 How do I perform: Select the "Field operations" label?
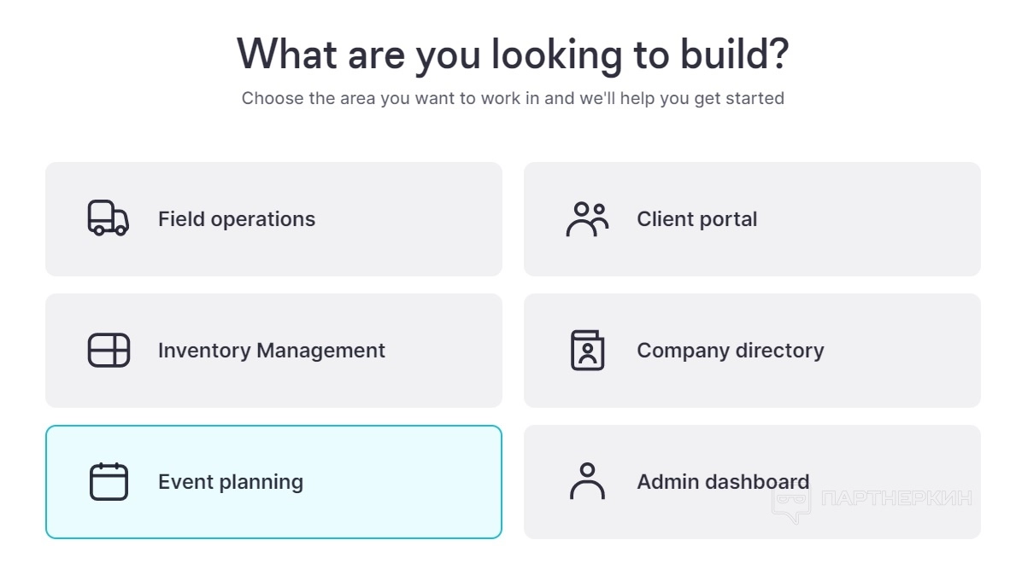click(x=237, y=219)
